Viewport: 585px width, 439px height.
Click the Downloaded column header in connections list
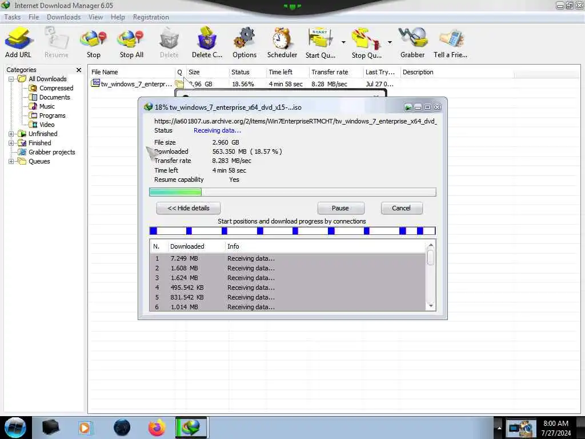(x=197, y=246)
